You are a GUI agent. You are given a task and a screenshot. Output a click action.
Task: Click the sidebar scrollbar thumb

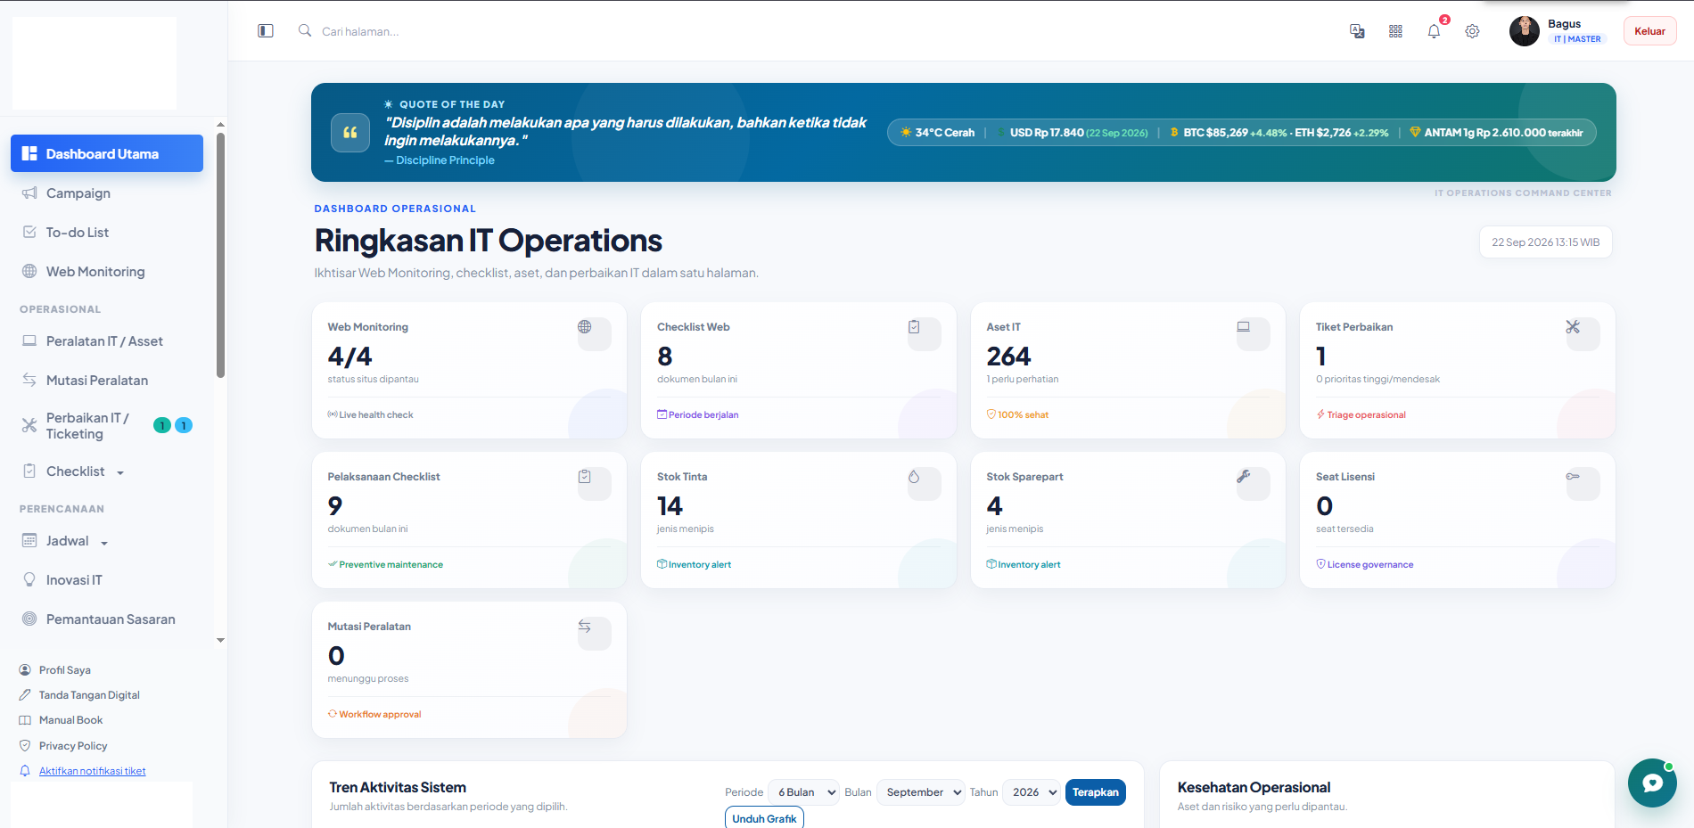(220, 255)
